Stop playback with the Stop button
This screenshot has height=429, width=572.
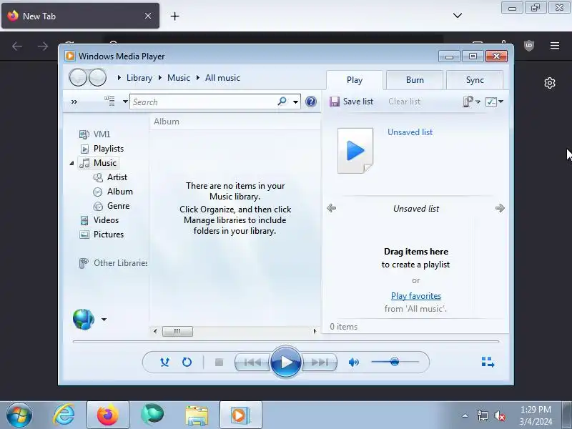click(219, 363)
